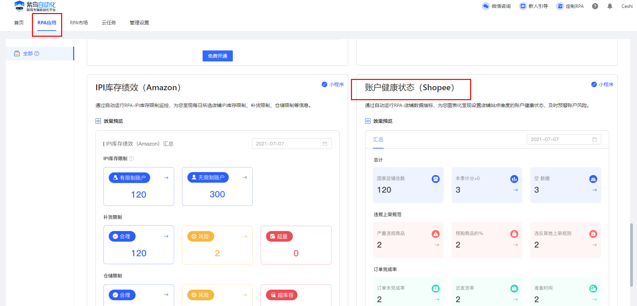Click 无限制账户 badge

tap(208, 177)
